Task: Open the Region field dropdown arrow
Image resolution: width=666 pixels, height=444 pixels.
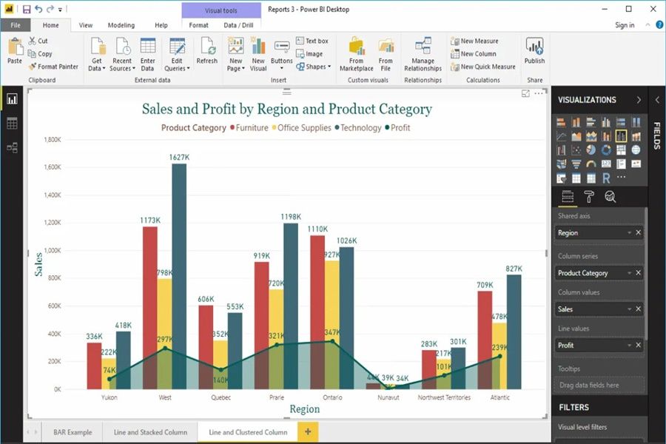Action: pyautogui.click(x=630, y=233)
